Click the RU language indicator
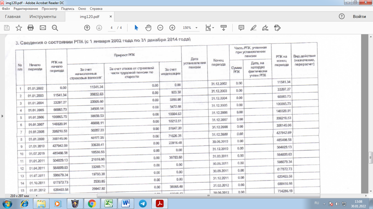This screenshot has width=373, height=209. click(x=317, y=203)
